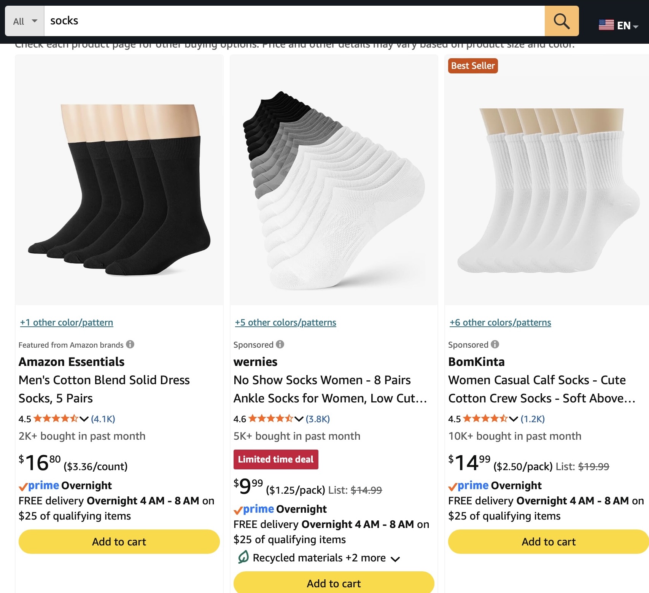Click the Recycled materials leaf icon
Screen dimensions: 649x593
pos(243,557)
